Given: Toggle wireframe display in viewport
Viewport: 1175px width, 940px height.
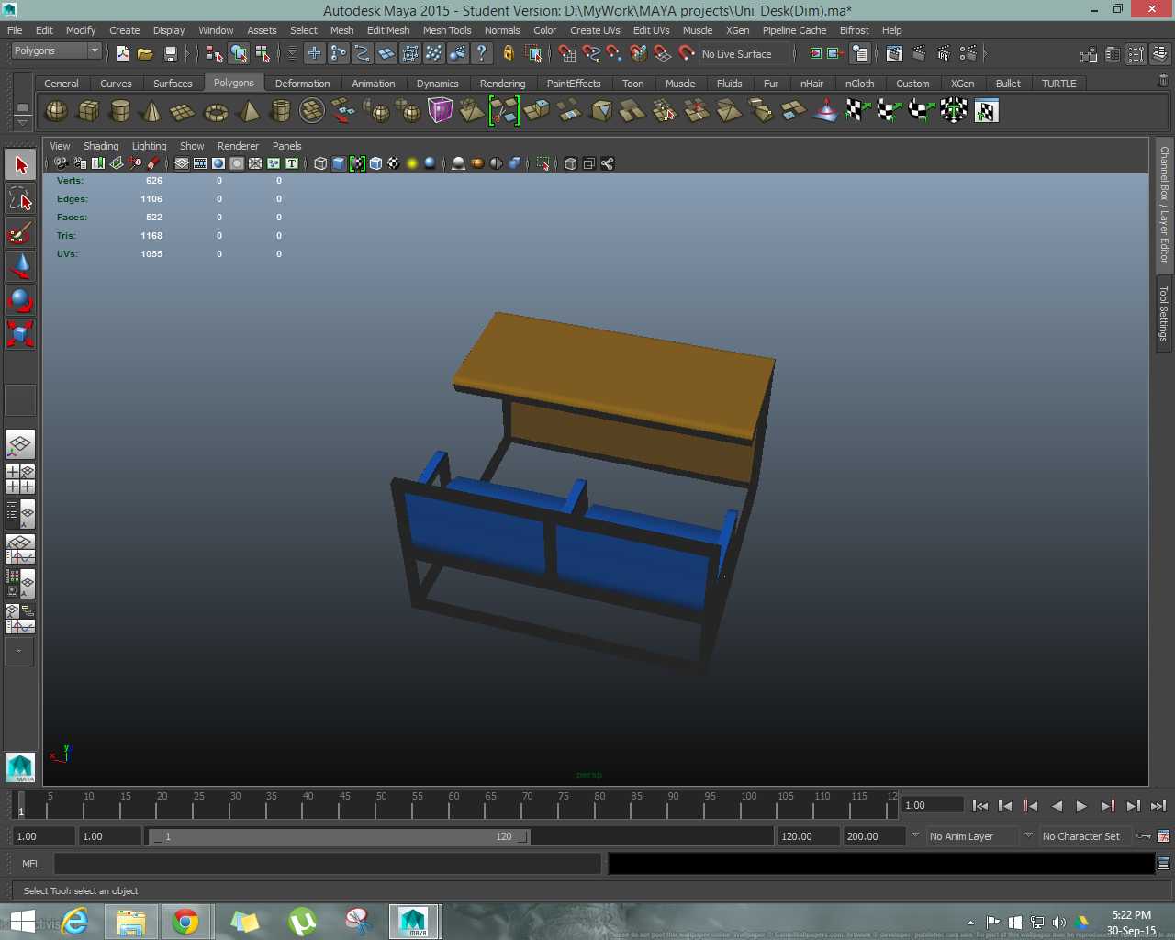Looking at the screenshot, I should pyautogui.click(x=320, y=163).
